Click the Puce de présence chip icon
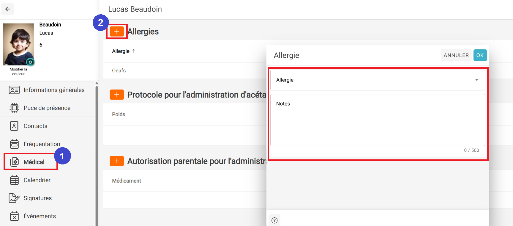The height and width of the screenshot is (226, 513). tap(14, 108)
